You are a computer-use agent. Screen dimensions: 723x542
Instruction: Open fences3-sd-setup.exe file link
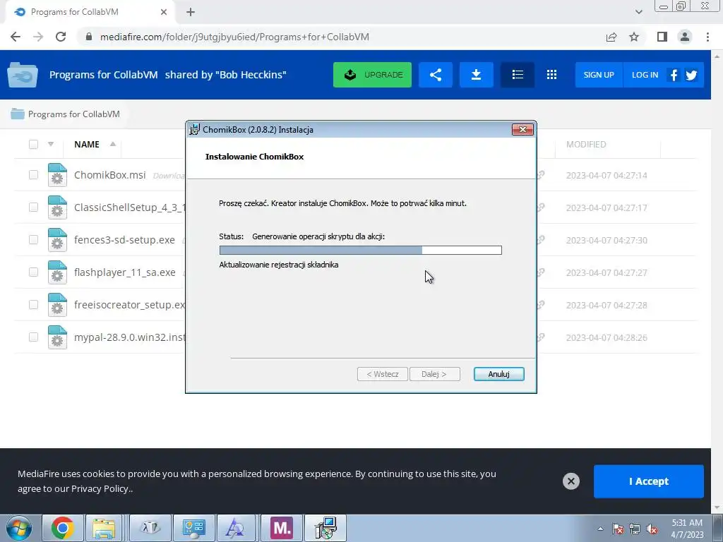(124, 240)
